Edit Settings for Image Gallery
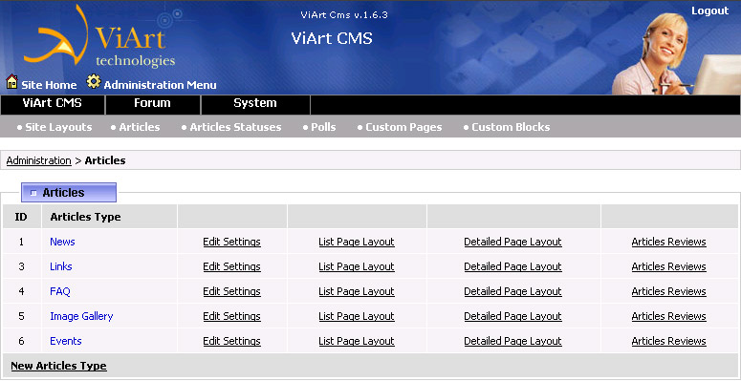Viewport: 741px width, 381px height. click(231, 316)
